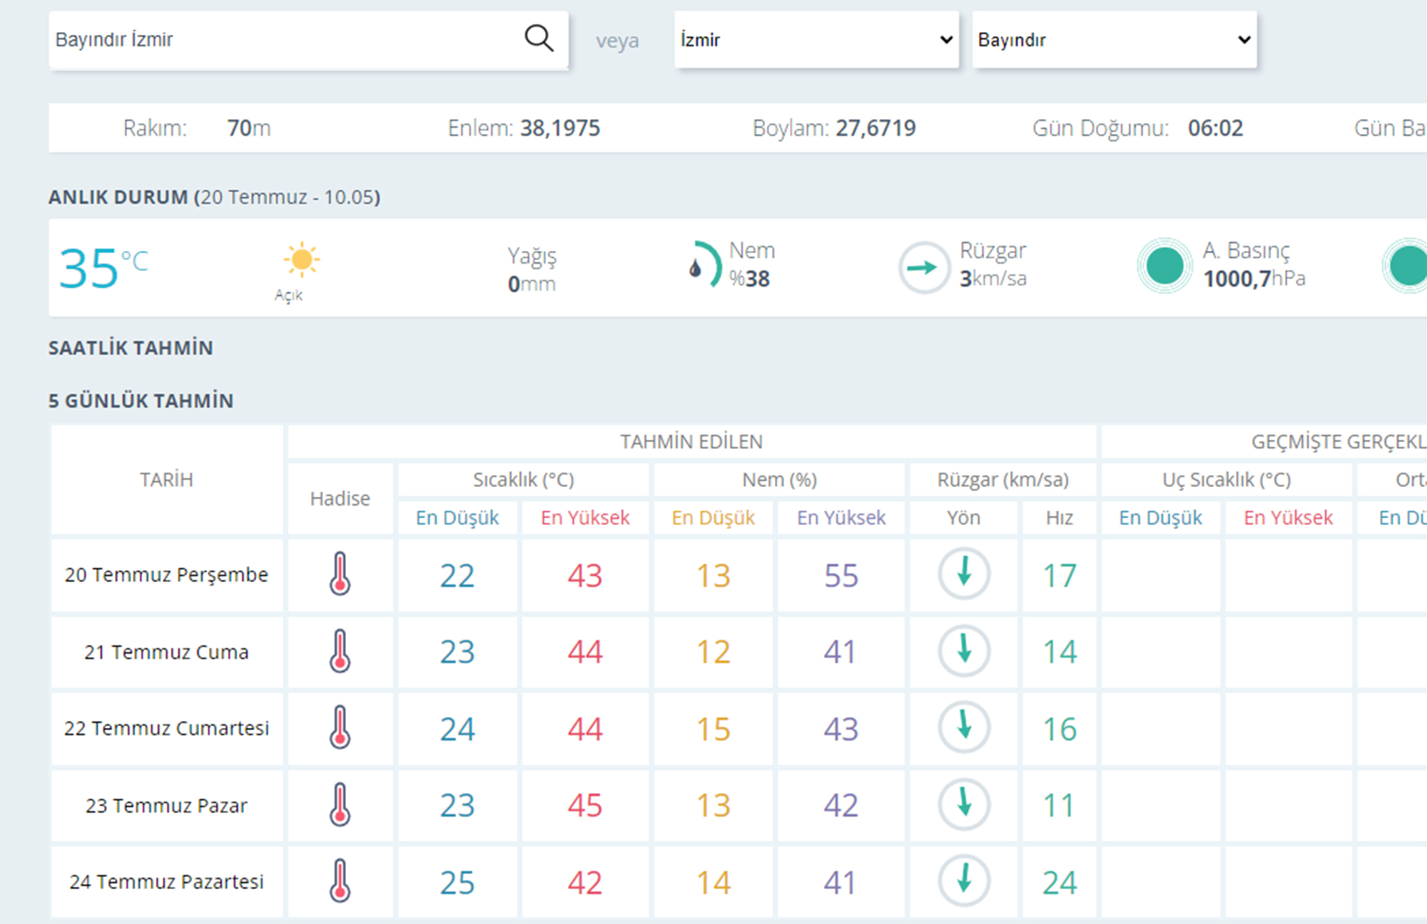Screen dimensions: 1427x924
Task: Click the 24 Temmuz Pazartesi date cell
Action: (166, 881)
